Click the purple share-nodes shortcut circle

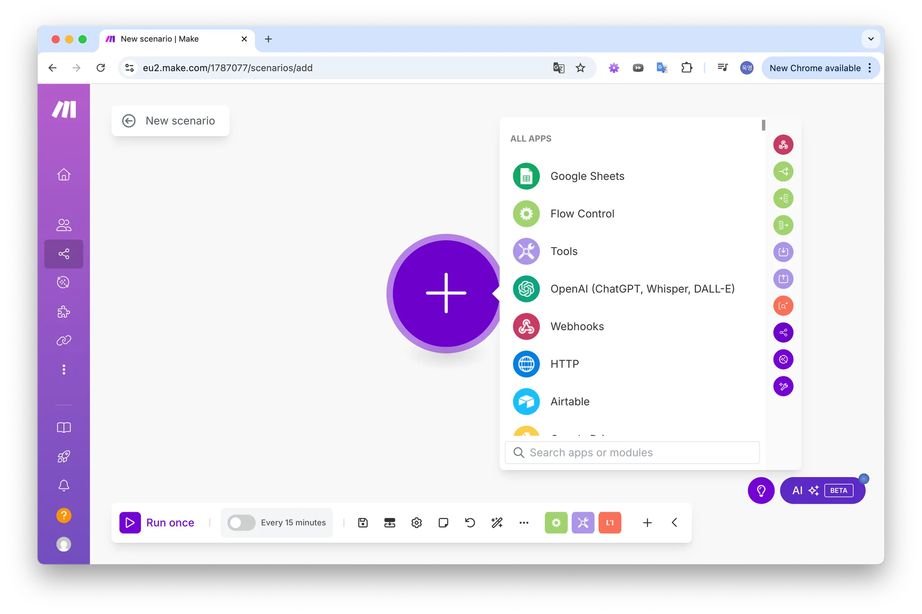click(x=783, y=333)
